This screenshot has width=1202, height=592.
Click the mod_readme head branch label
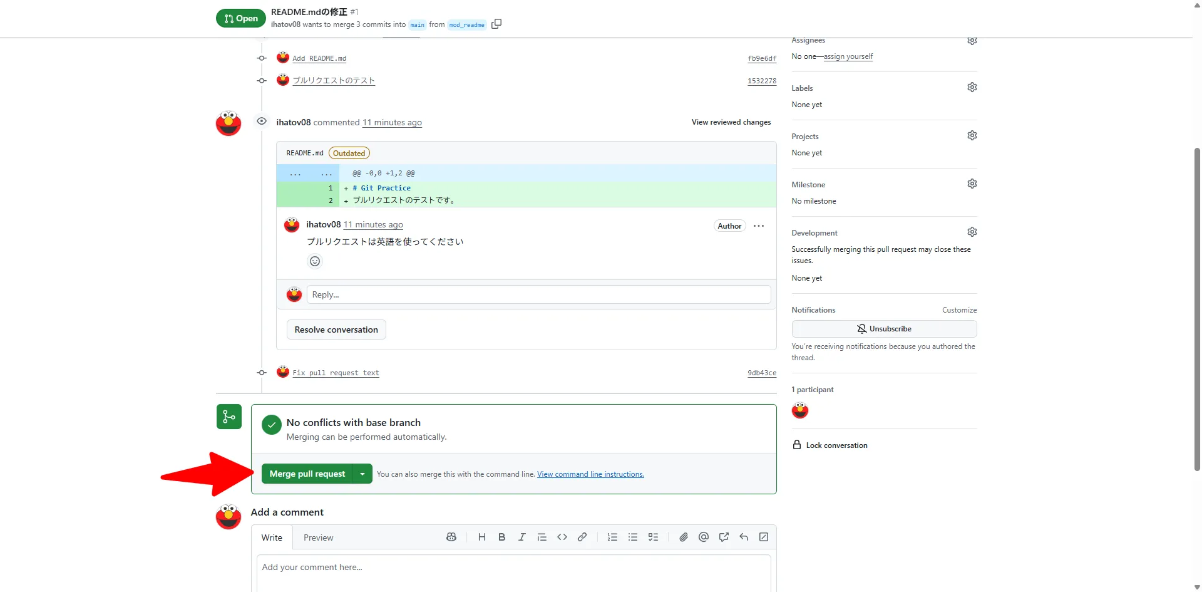click(x=466, y=25)
